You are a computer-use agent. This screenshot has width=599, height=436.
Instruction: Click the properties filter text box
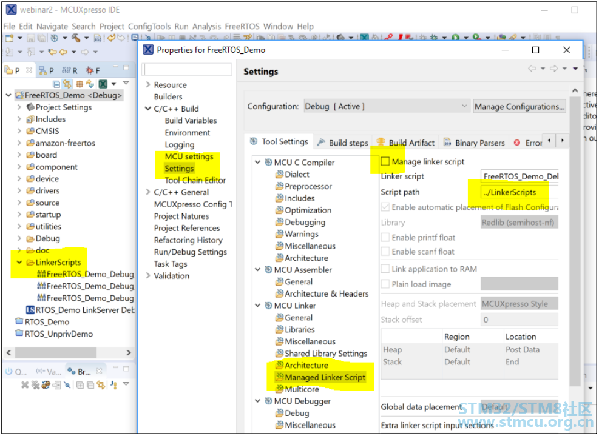click(188, 70)
